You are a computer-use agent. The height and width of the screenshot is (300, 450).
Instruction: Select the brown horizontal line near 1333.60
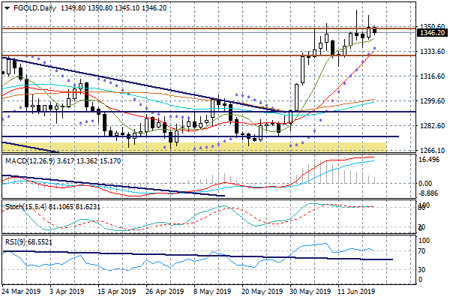150,55
